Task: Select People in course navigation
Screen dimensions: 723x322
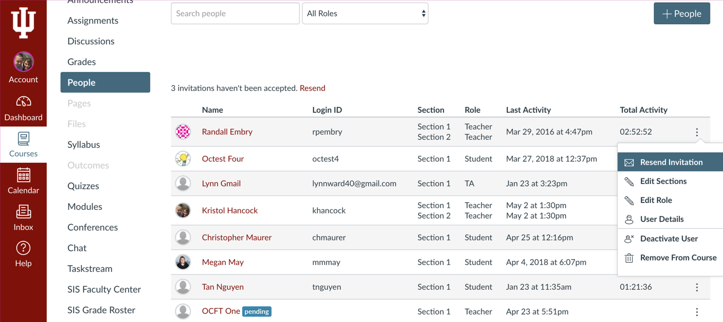Action: click(x=105, y=82)
